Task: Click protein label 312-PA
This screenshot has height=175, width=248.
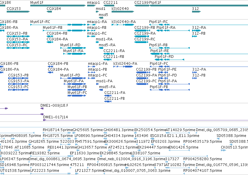Action: 199,69
